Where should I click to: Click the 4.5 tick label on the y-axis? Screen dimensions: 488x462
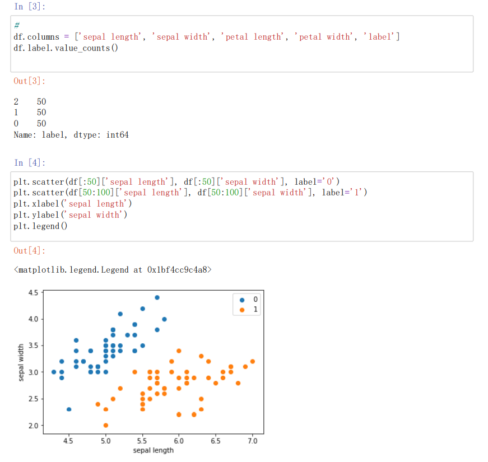tap(33, 292)
